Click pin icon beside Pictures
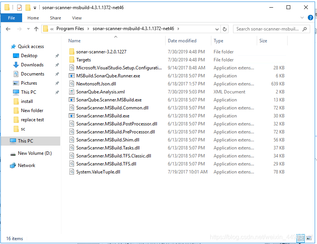 (57, 83)
